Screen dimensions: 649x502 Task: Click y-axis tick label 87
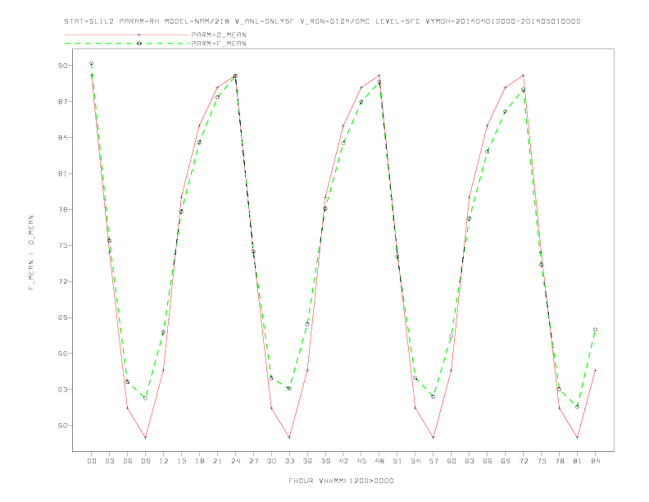point(63,102)
